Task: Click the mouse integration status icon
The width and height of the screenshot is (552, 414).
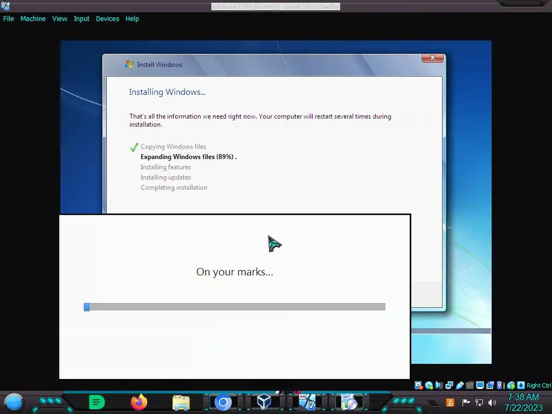Action: pos(511,385)
